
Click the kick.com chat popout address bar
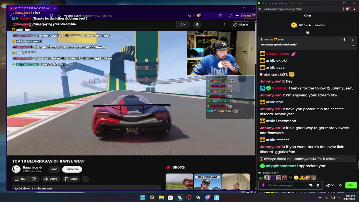(283, 9)
